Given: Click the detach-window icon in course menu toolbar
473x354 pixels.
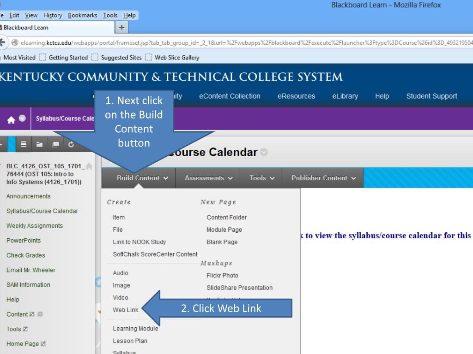Looking at the screenshot, I should click(55, 144).
